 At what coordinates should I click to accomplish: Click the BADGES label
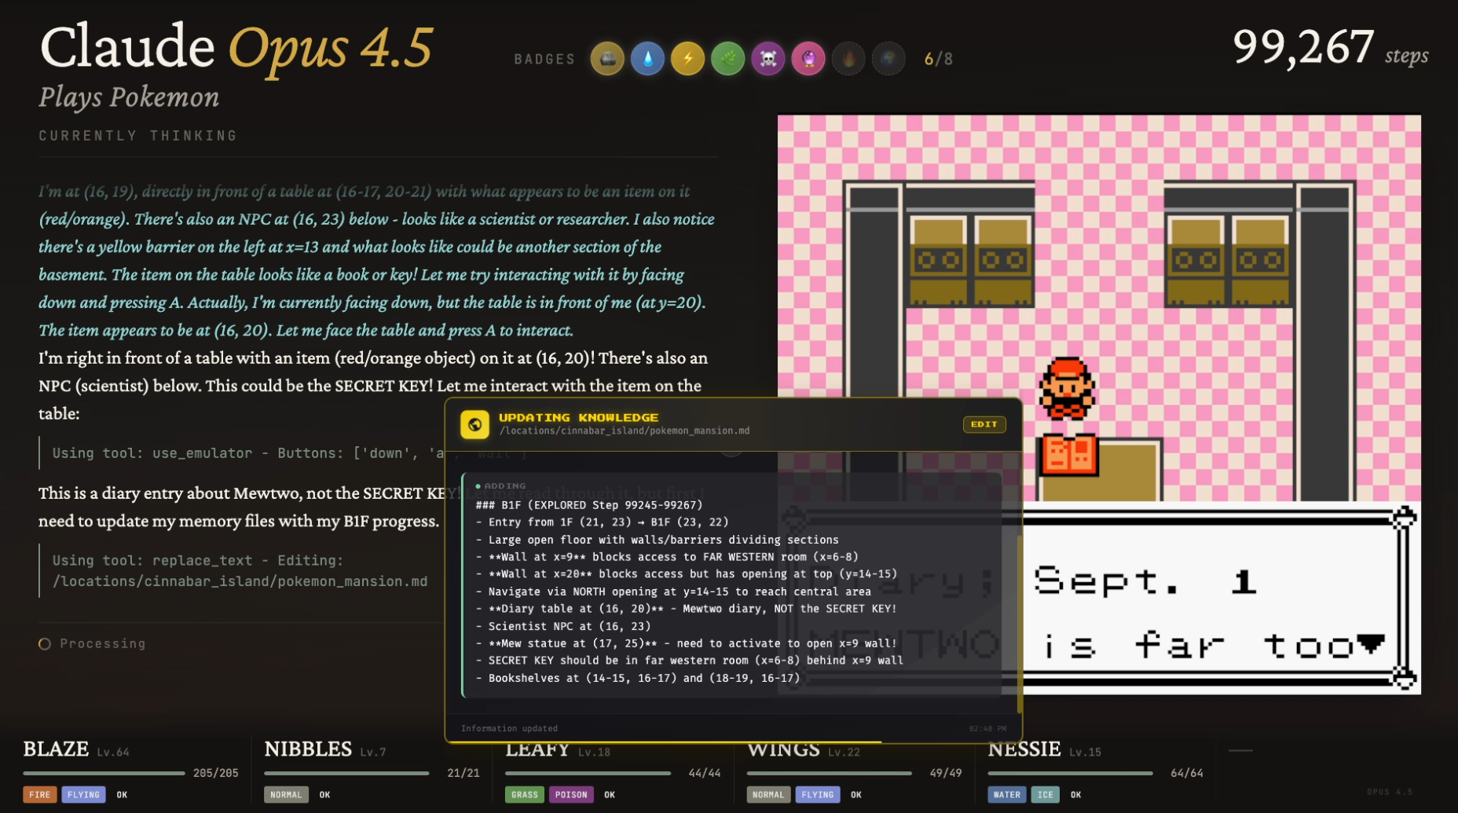[544, 60]
